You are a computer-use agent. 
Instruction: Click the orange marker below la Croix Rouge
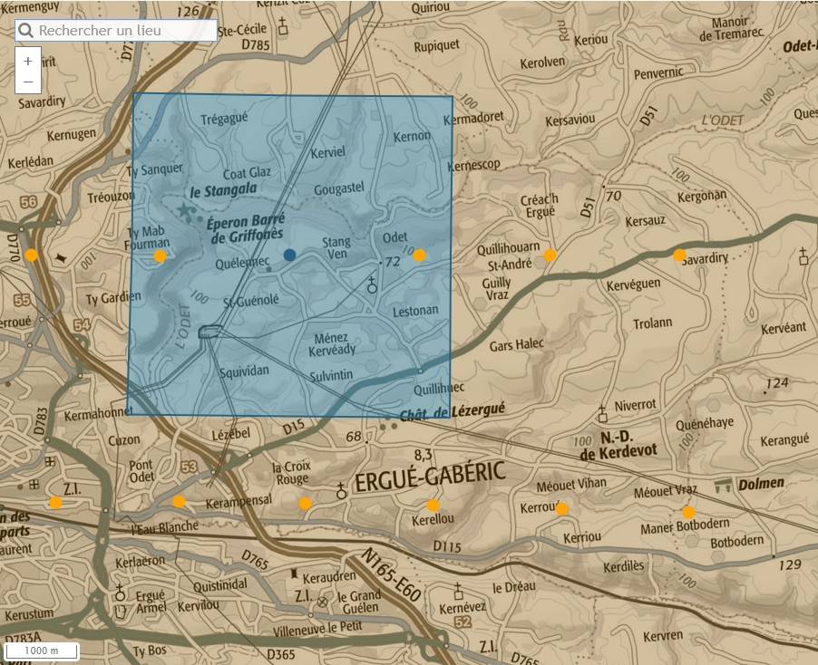point(305,503)
